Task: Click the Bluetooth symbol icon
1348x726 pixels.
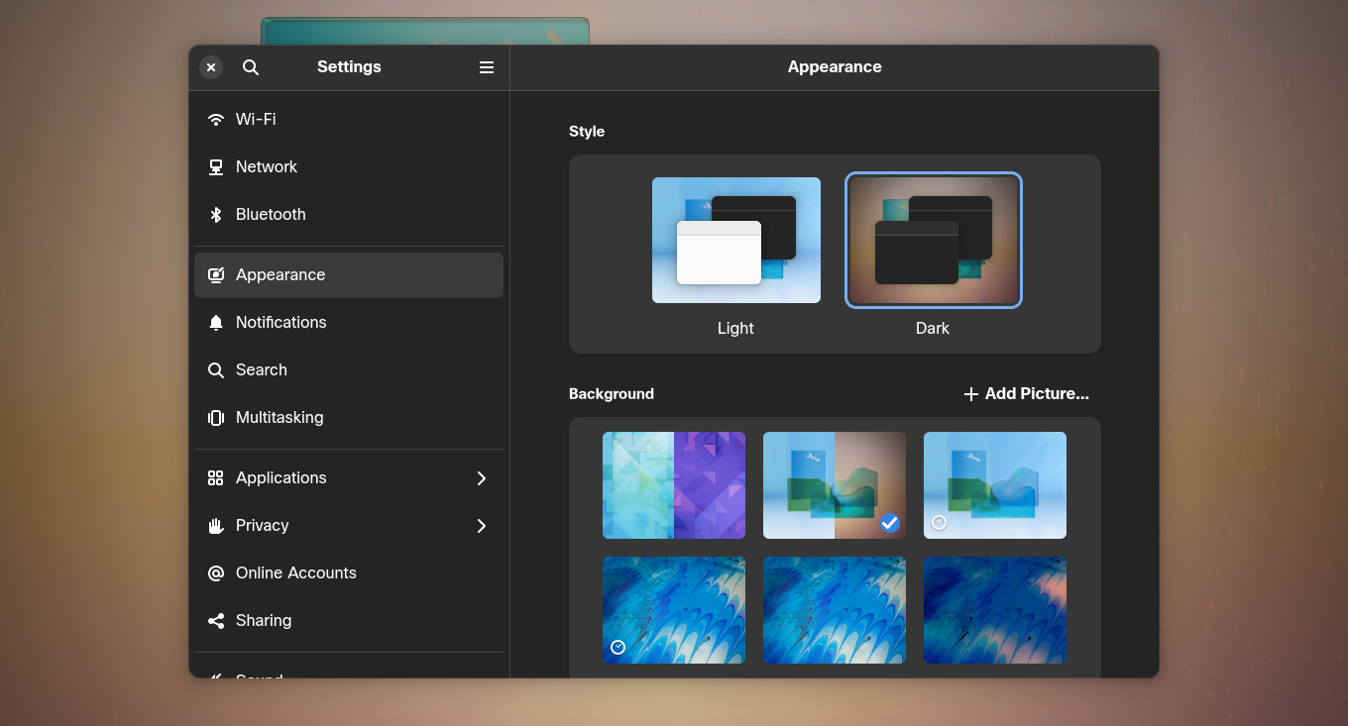Action: coord(216,215)
